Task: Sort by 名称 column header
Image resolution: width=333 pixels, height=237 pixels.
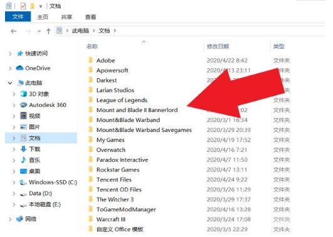Action: (92, 46)
